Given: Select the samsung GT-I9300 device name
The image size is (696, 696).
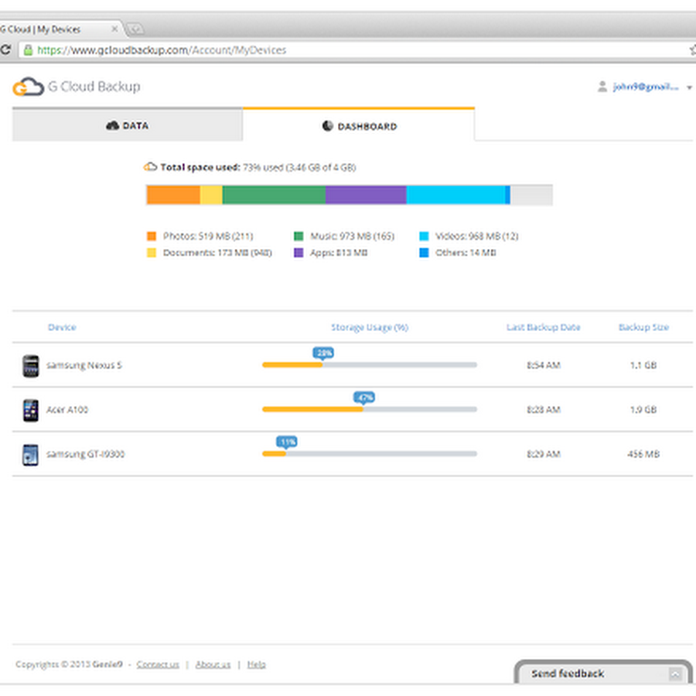Looking at the screenshot, I should click(x=86, y=454).
